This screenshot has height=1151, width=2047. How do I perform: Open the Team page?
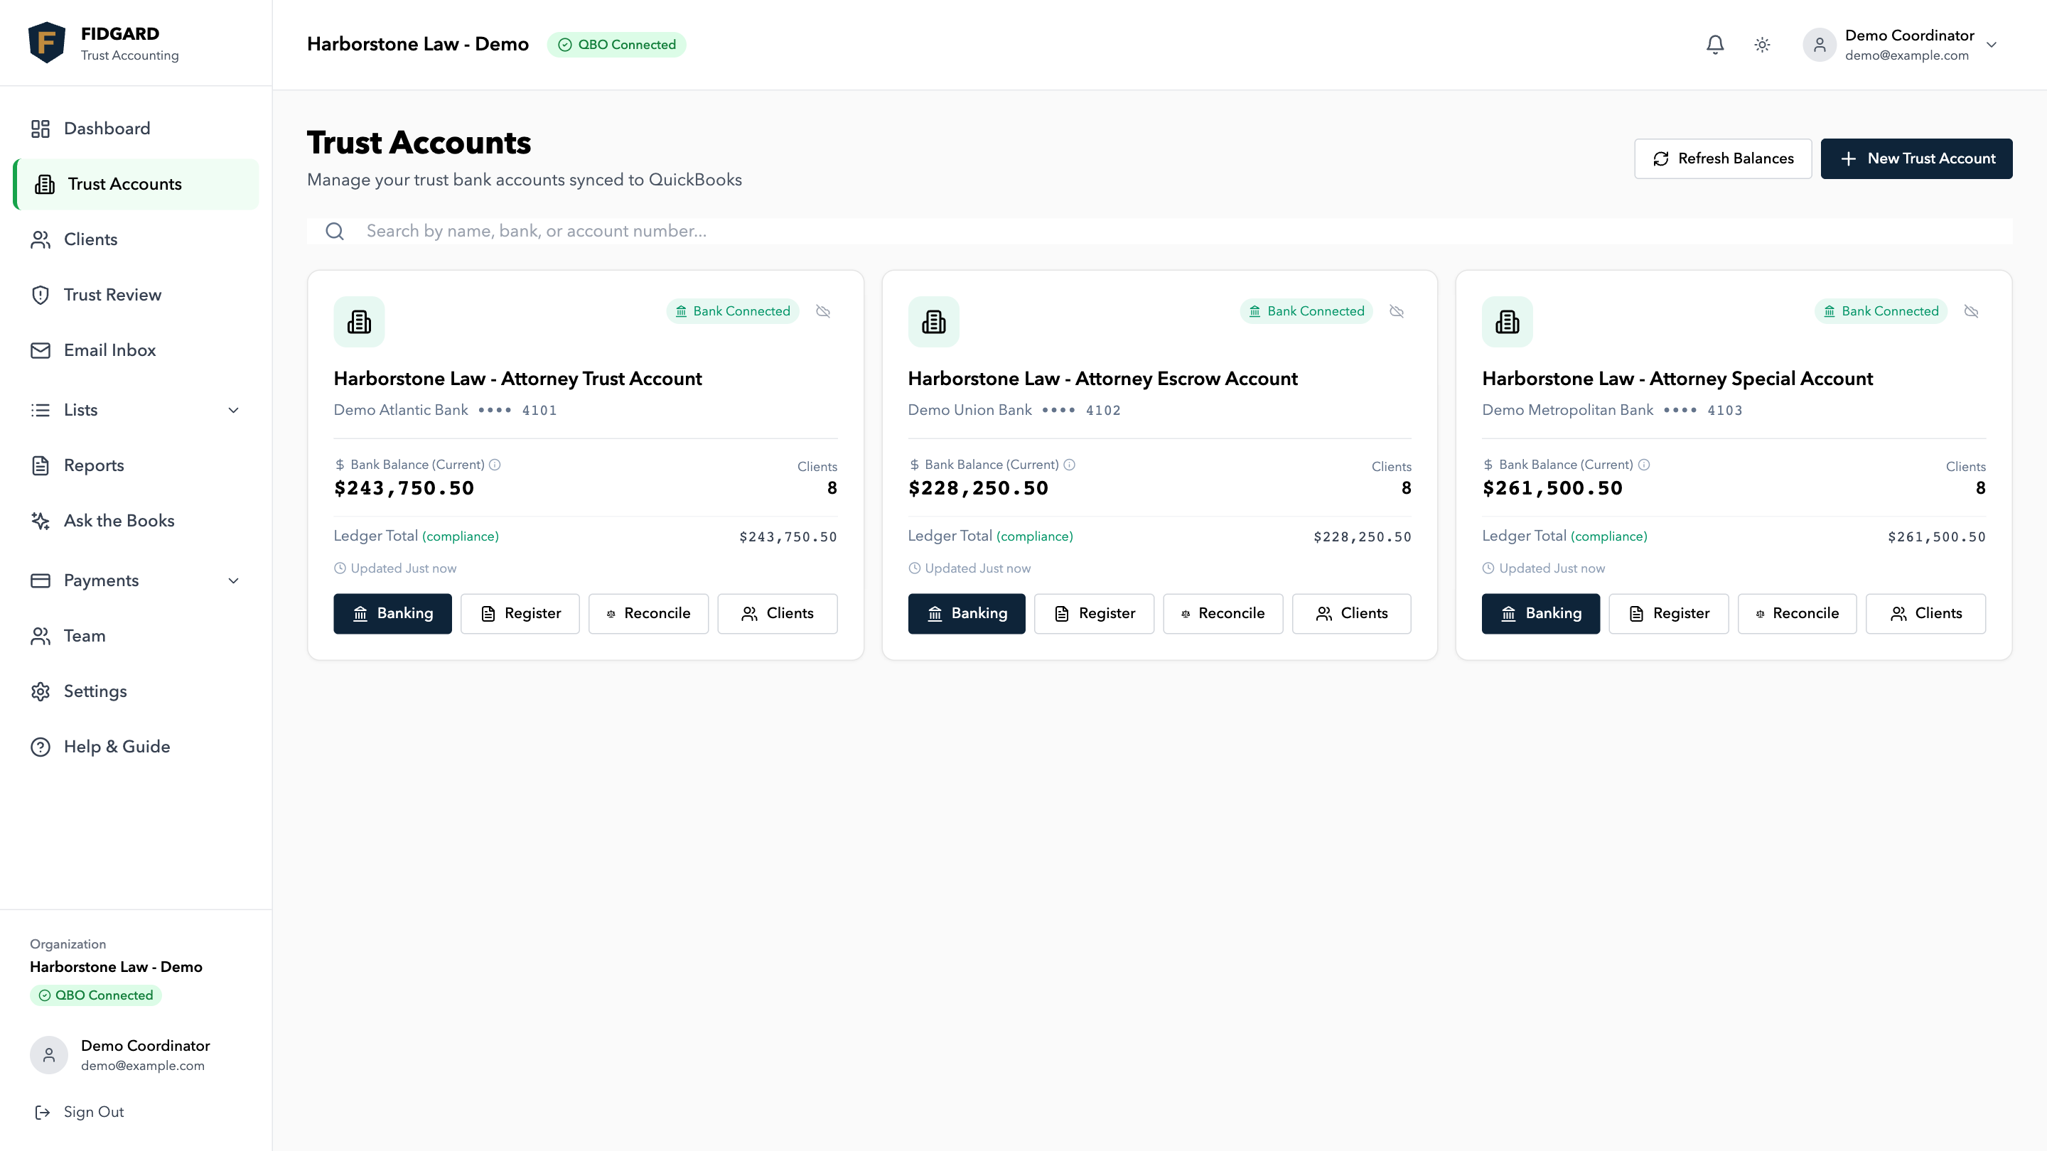136,637
